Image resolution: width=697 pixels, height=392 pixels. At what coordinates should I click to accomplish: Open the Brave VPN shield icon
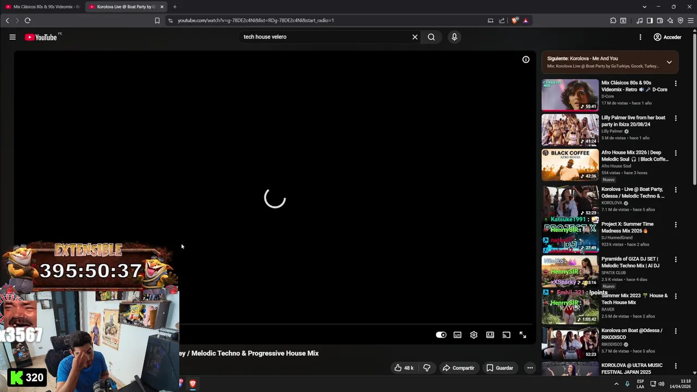pyautogui.click(x=680, y=21)
